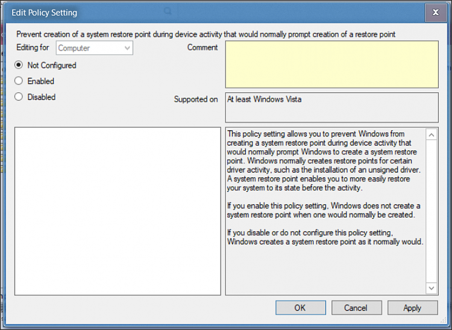Apply the policy setting changes
The height and width of the screenshot is (330, 452).
tap(412, 308)
